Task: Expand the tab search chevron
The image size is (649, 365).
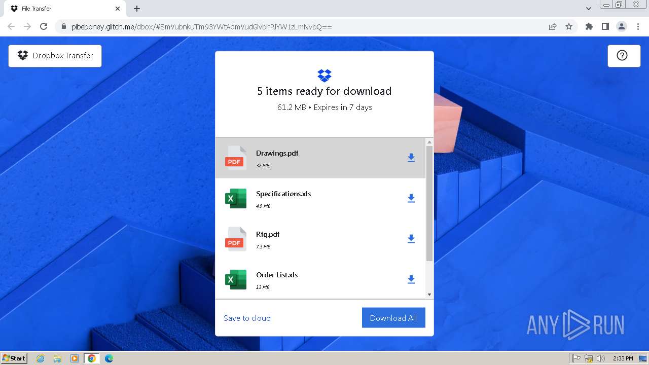Action: [x=589, y=9]
